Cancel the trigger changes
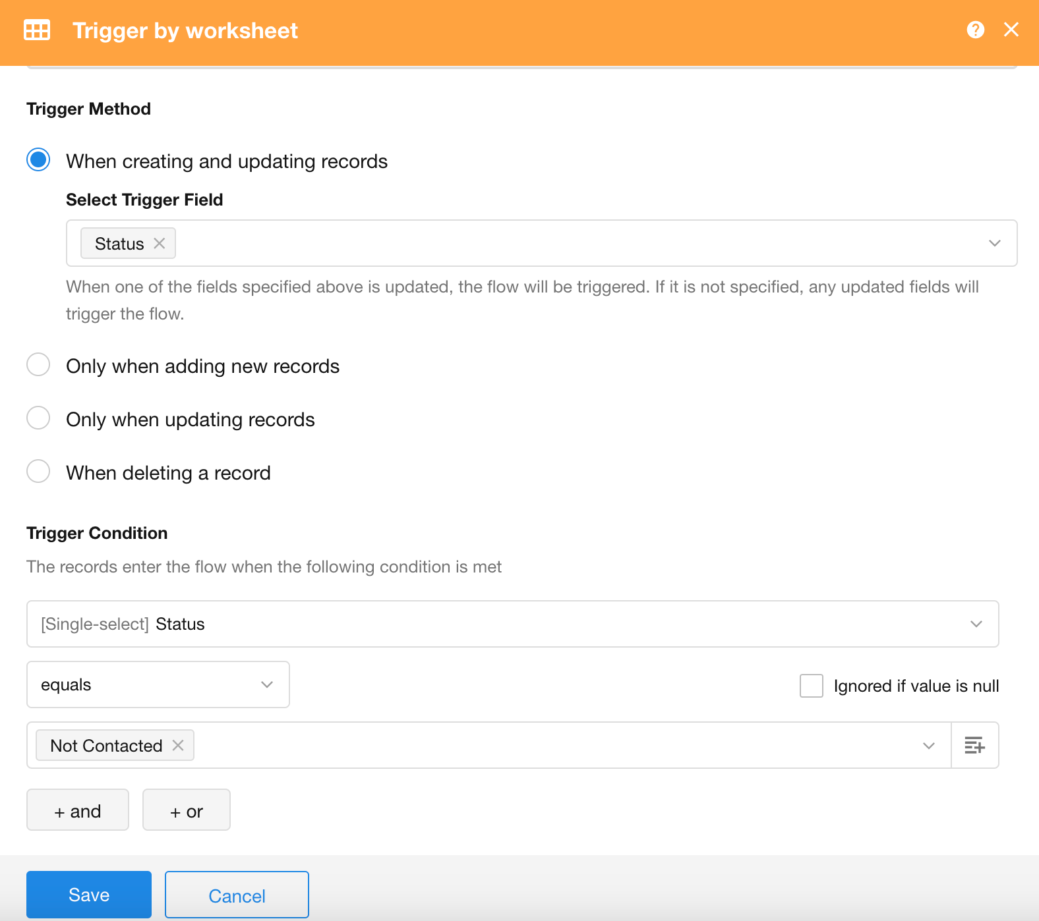This screenshot has width=1039, height=921. (x=237, y=895)
